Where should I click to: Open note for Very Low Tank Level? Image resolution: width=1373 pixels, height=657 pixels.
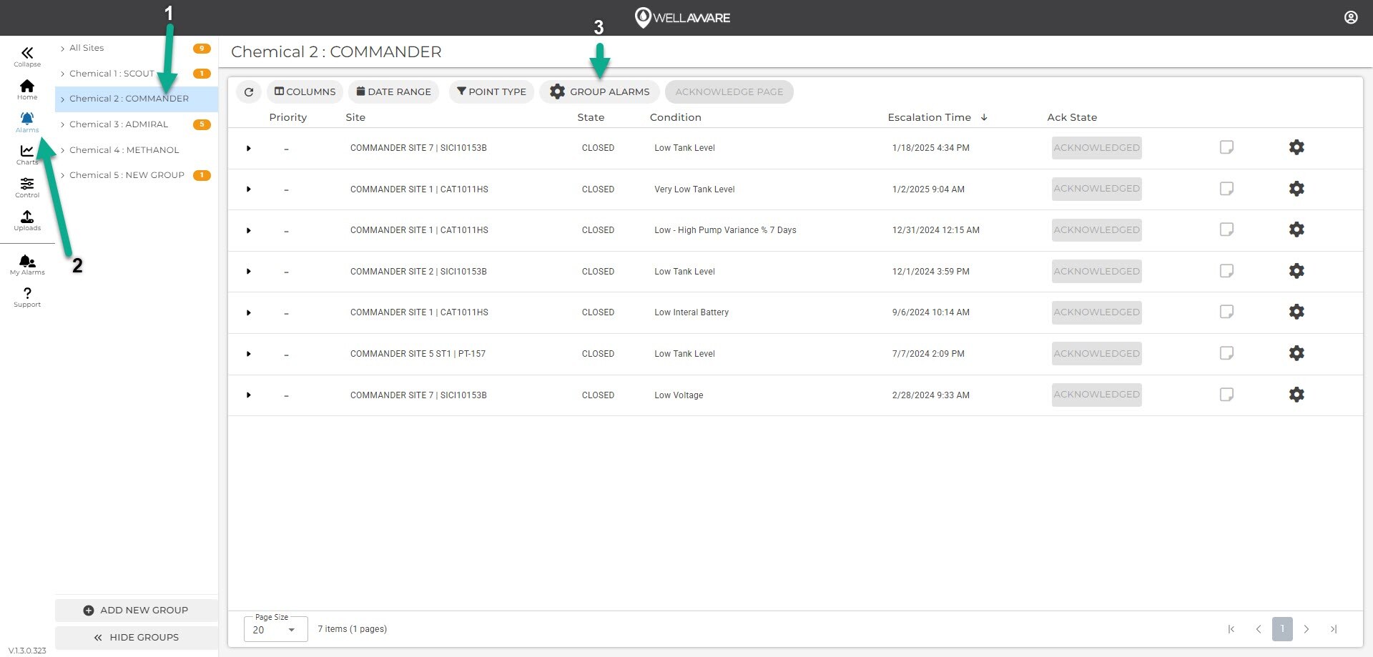[x=1226, y=189]
